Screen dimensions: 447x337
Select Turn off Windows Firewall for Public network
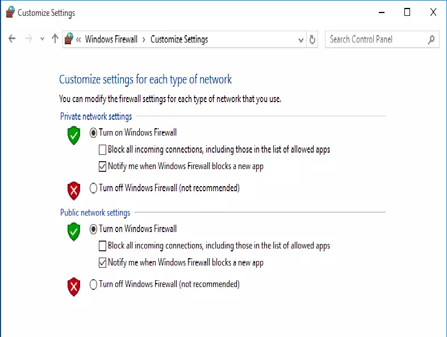[94, 284]
